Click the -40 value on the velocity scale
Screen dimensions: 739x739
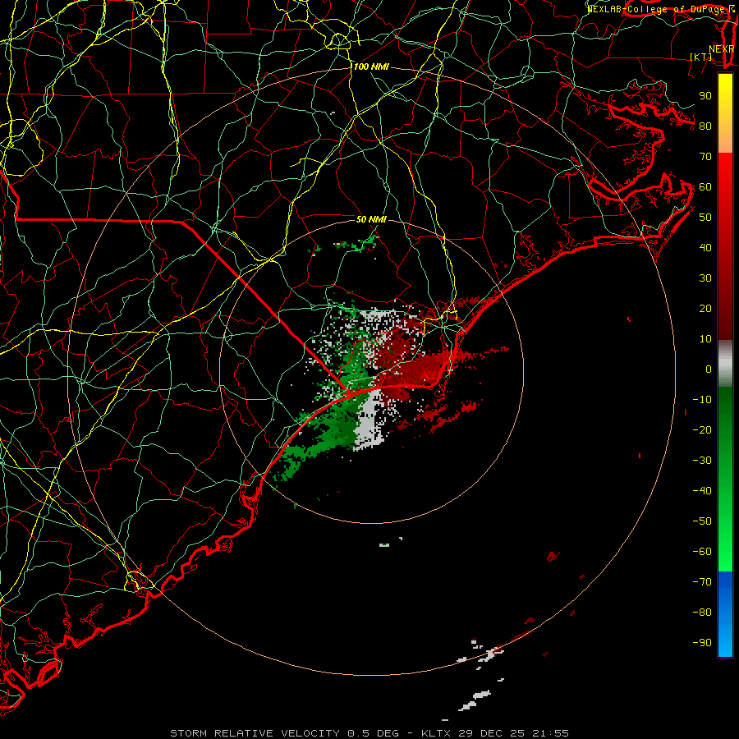tap(702, 491)
